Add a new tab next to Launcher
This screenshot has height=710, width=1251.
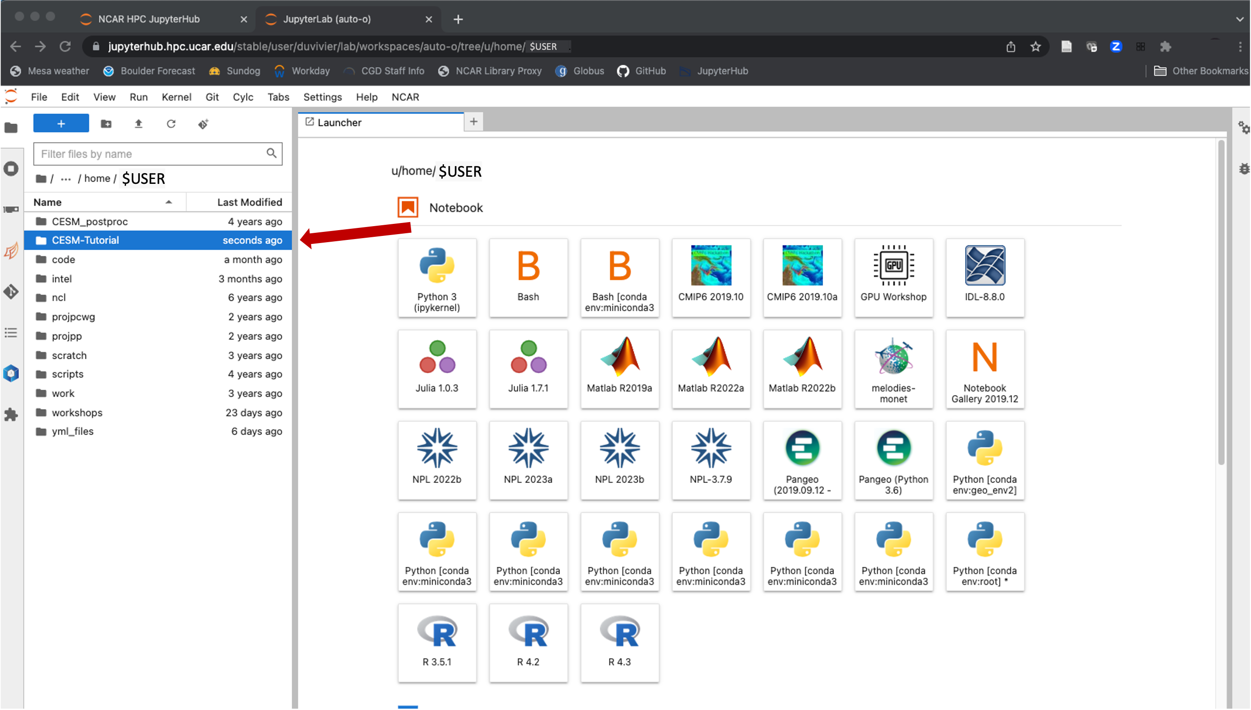473,122
